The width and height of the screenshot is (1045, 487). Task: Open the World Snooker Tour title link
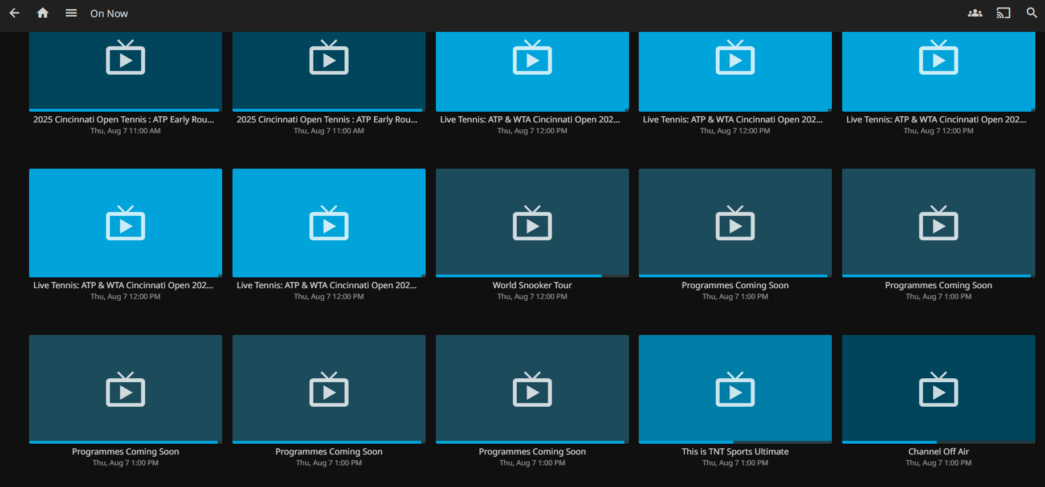(532, 285)
